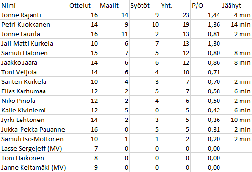Click Janne Keltamäki's games cell showing 9
This screenshot has width=252, height=172.
click(x=83, y=167)
